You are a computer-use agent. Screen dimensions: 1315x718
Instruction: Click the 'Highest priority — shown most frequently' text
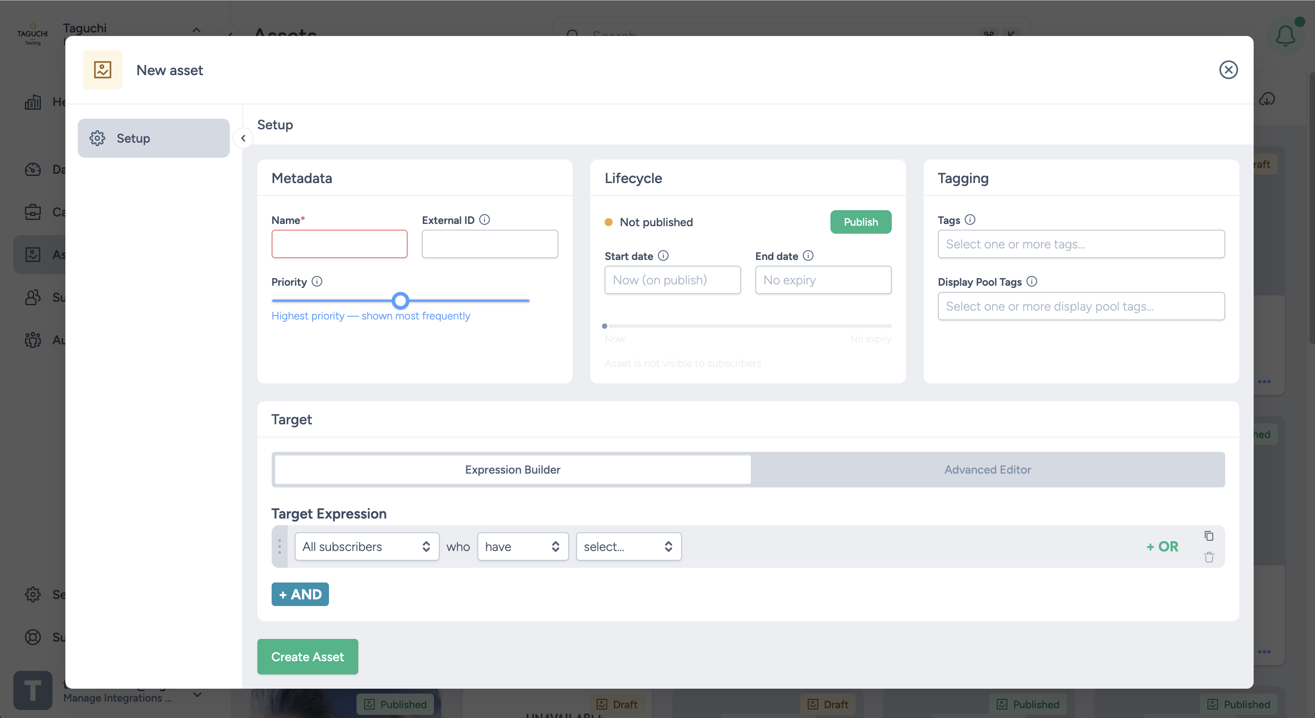371,316
